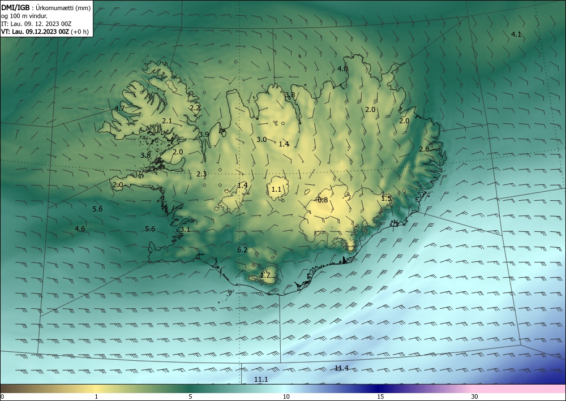Click the "0" tick label on the color scale
The height and width of the screenshot is (401, 566).
(2, 396)
